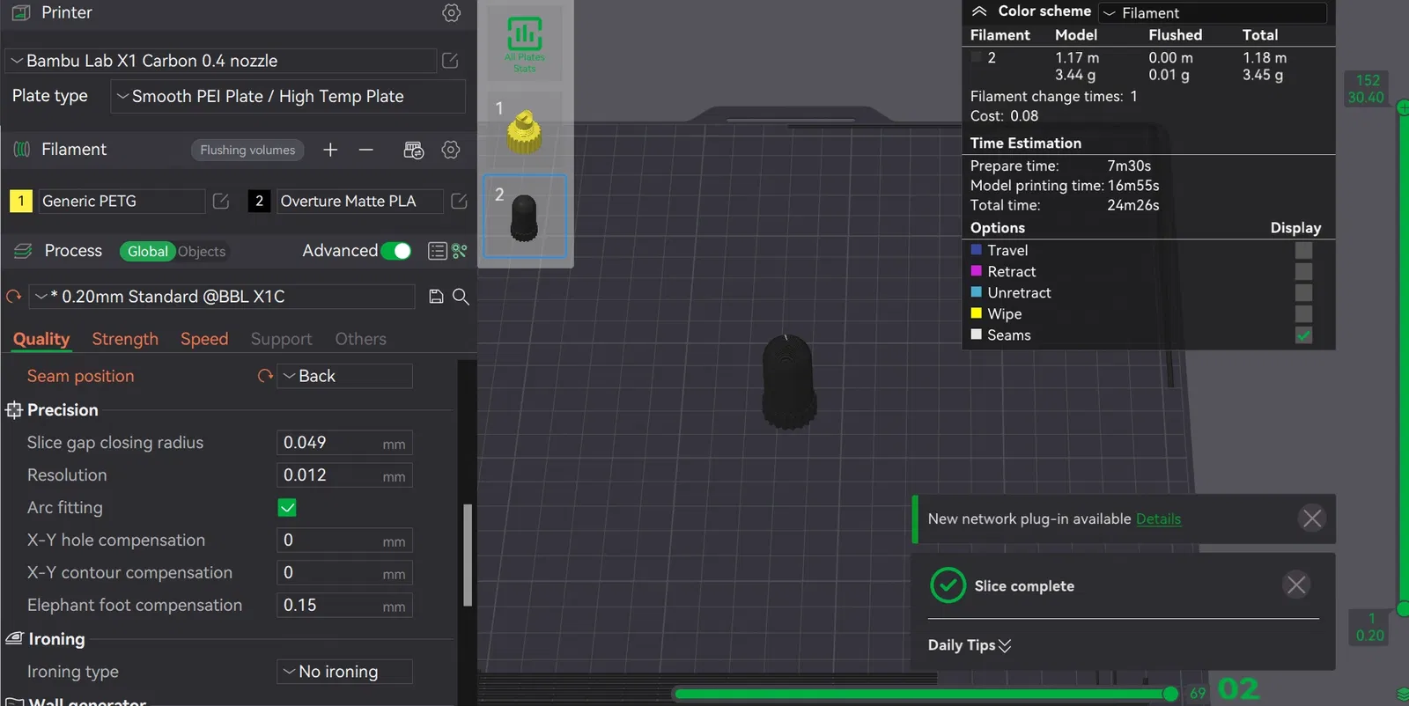This screenshot has width=1409, height=706.
Task: Open the Seam position dropdown
Action: point(344,377)
